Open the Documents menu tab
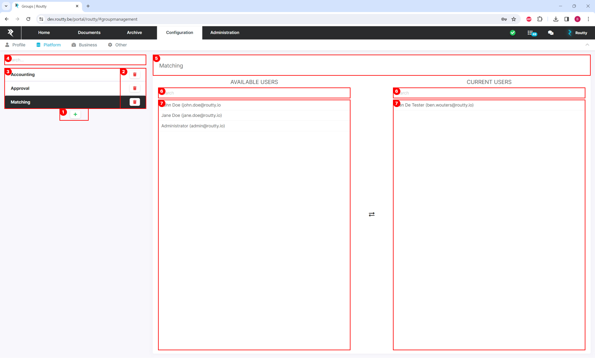The image size is (595, 358). [x=89, y=33]
